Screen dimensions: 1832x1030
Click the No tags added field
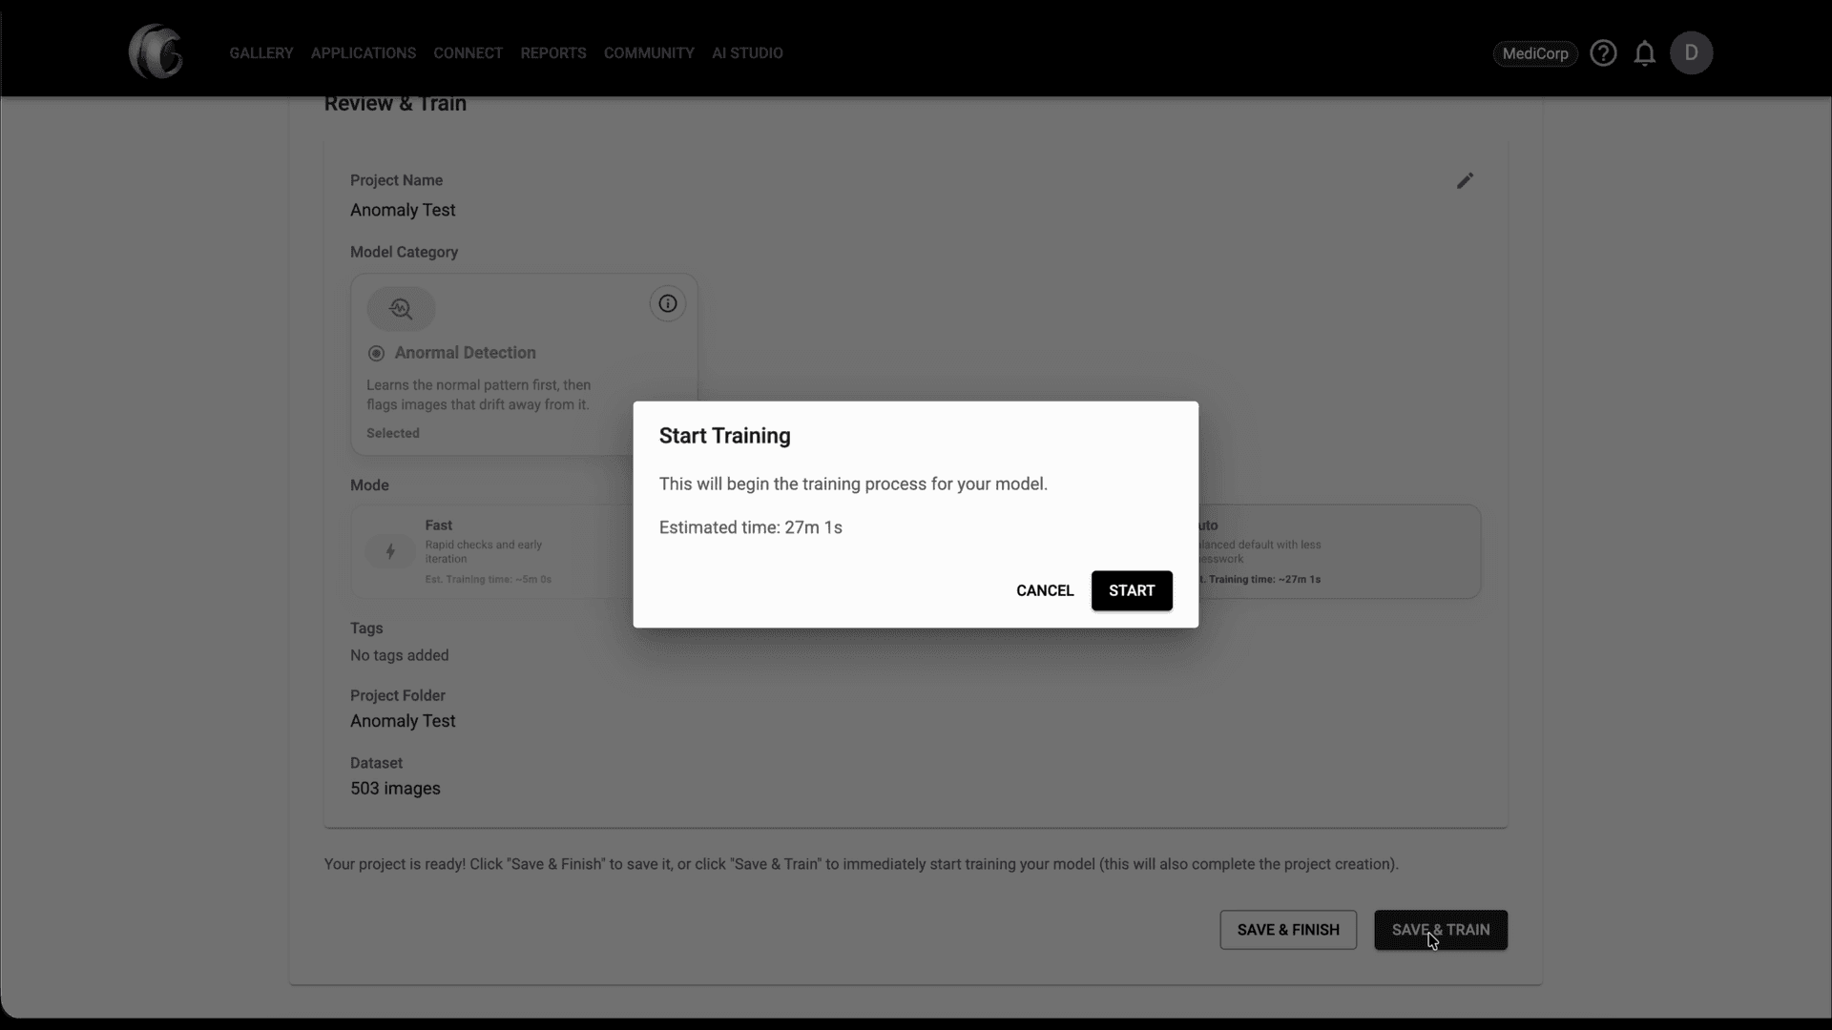(x=399, y=655)
